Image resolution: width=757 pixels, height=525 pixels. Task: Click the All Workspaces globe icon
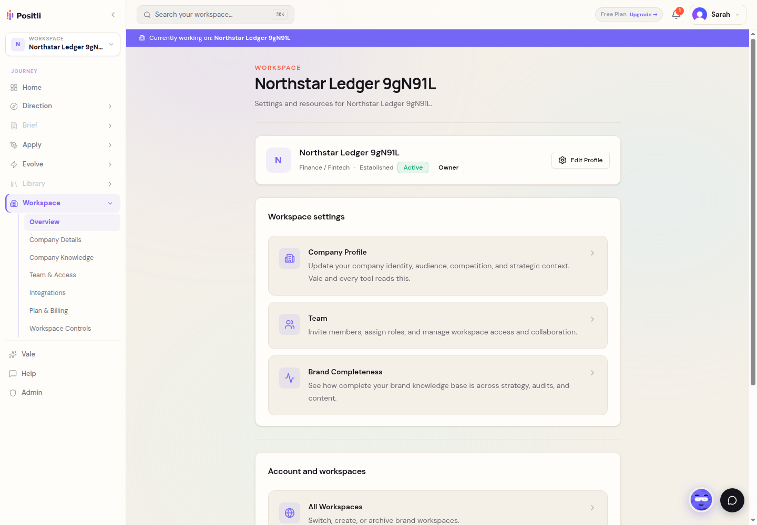[x=290, y=513]
